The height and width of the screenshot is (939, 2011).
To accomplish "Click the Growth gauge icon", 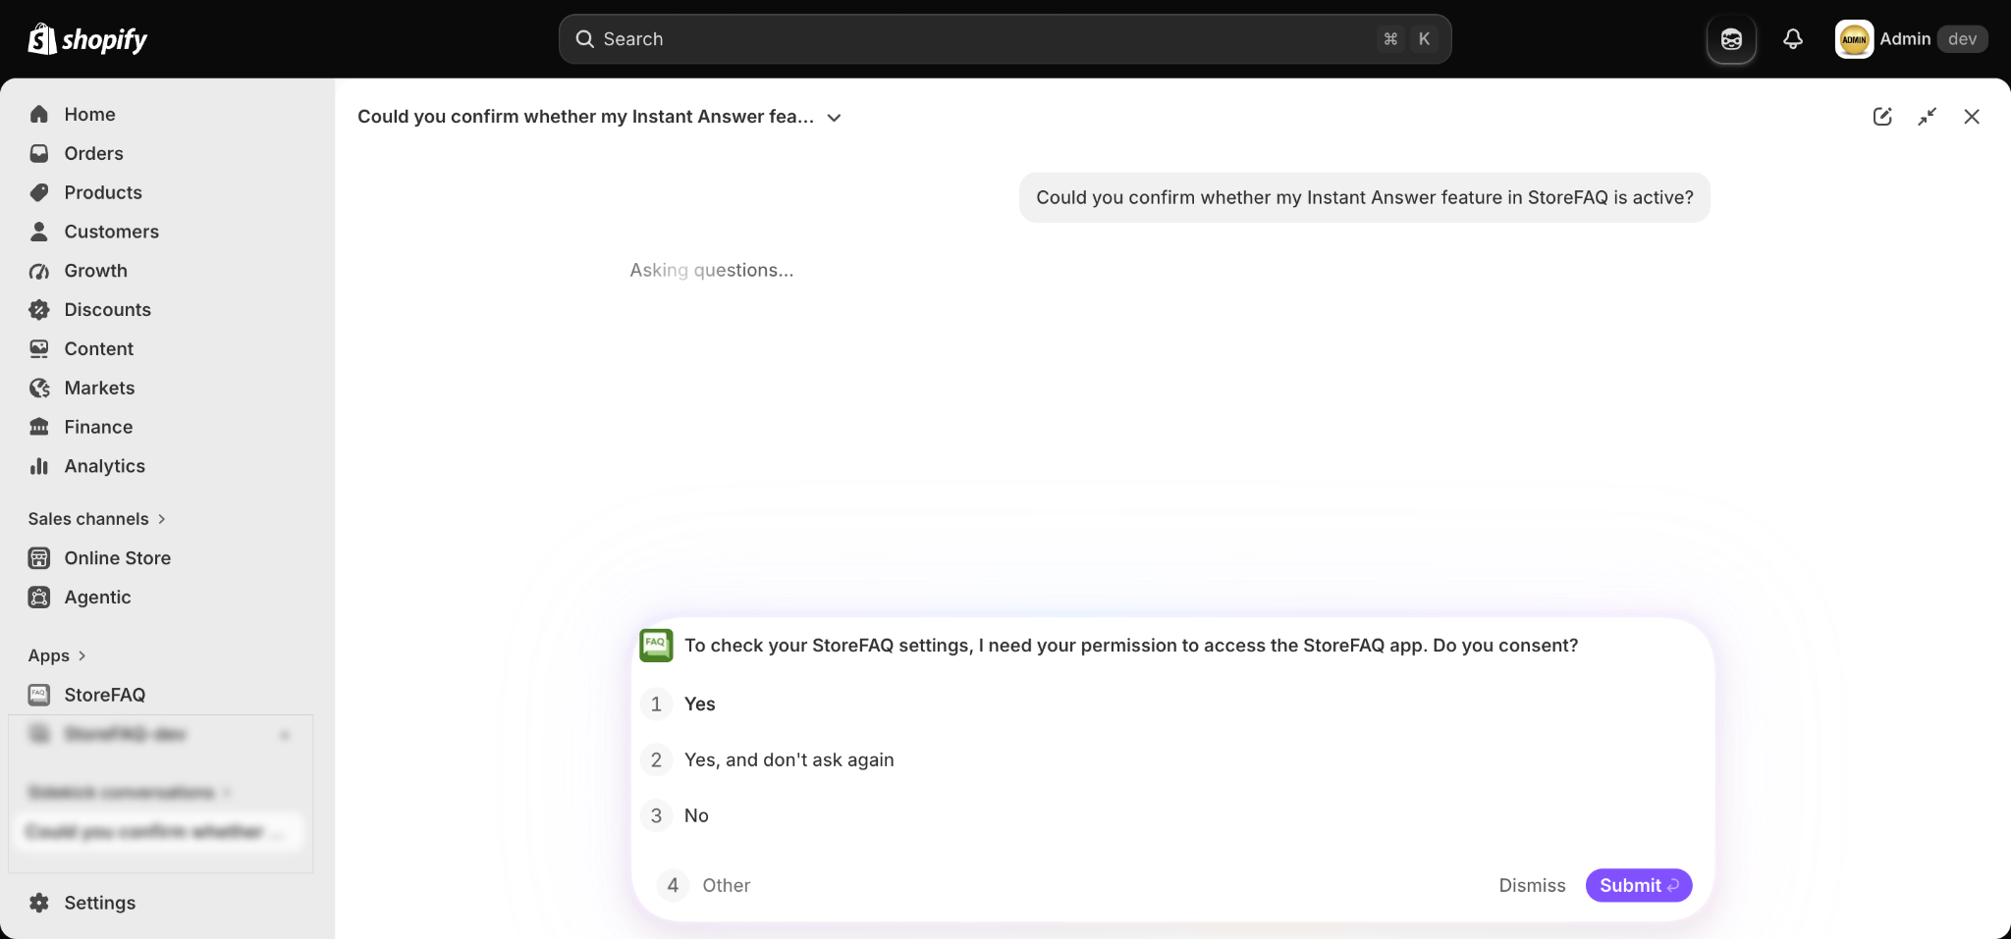I will (x=39, y=271).
